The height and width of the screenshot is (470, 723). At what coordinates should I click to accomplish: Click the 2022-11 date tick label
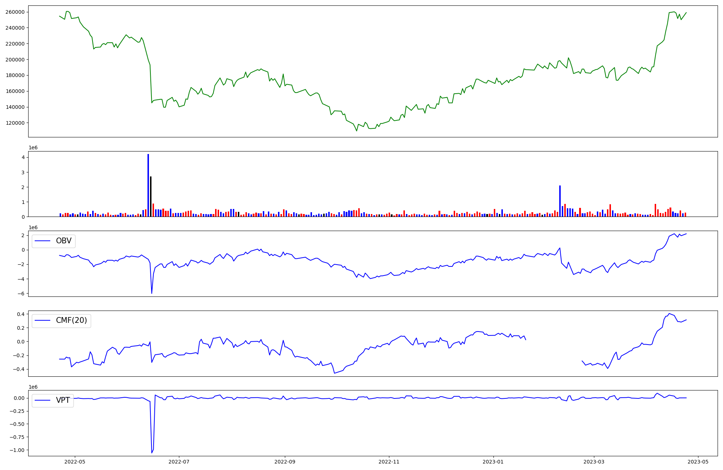[x=389, y=462]
